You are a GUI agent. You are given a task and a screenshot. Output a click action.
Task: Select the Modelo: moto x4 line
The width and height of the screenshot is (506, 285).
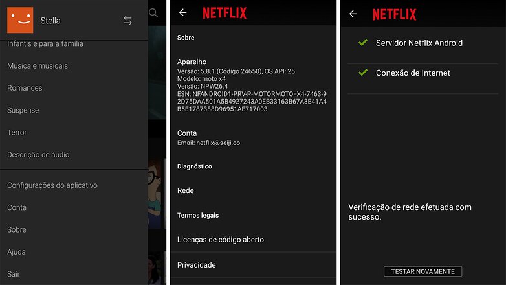click(201, 79)
